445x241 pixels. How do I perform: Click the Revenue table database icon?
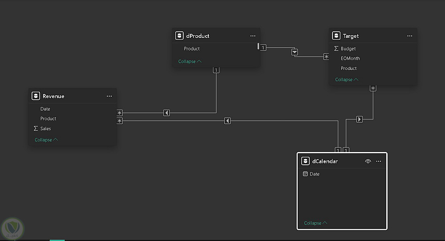click(x=36, y=96)
